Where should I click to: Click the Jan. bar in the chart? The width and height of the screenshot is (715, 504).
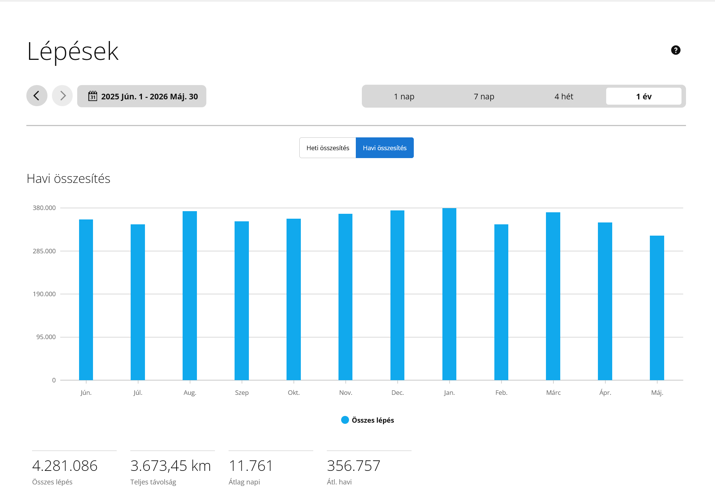[x=449, y=294]
